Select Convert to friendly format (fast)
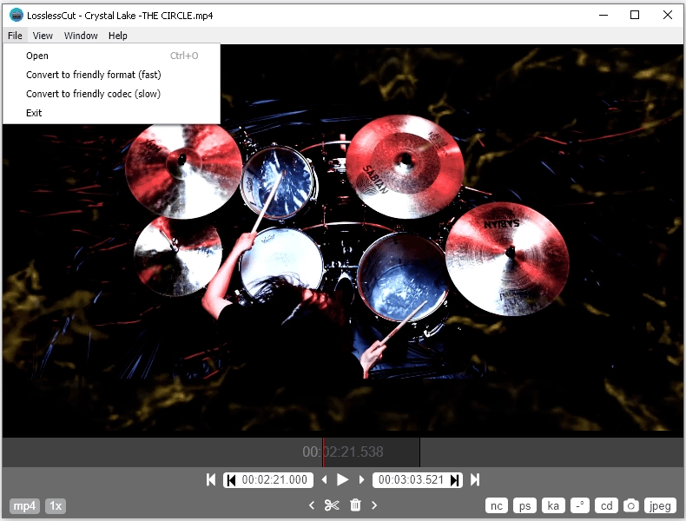Viewport: 686px width, 521px height. coord(111,75)
